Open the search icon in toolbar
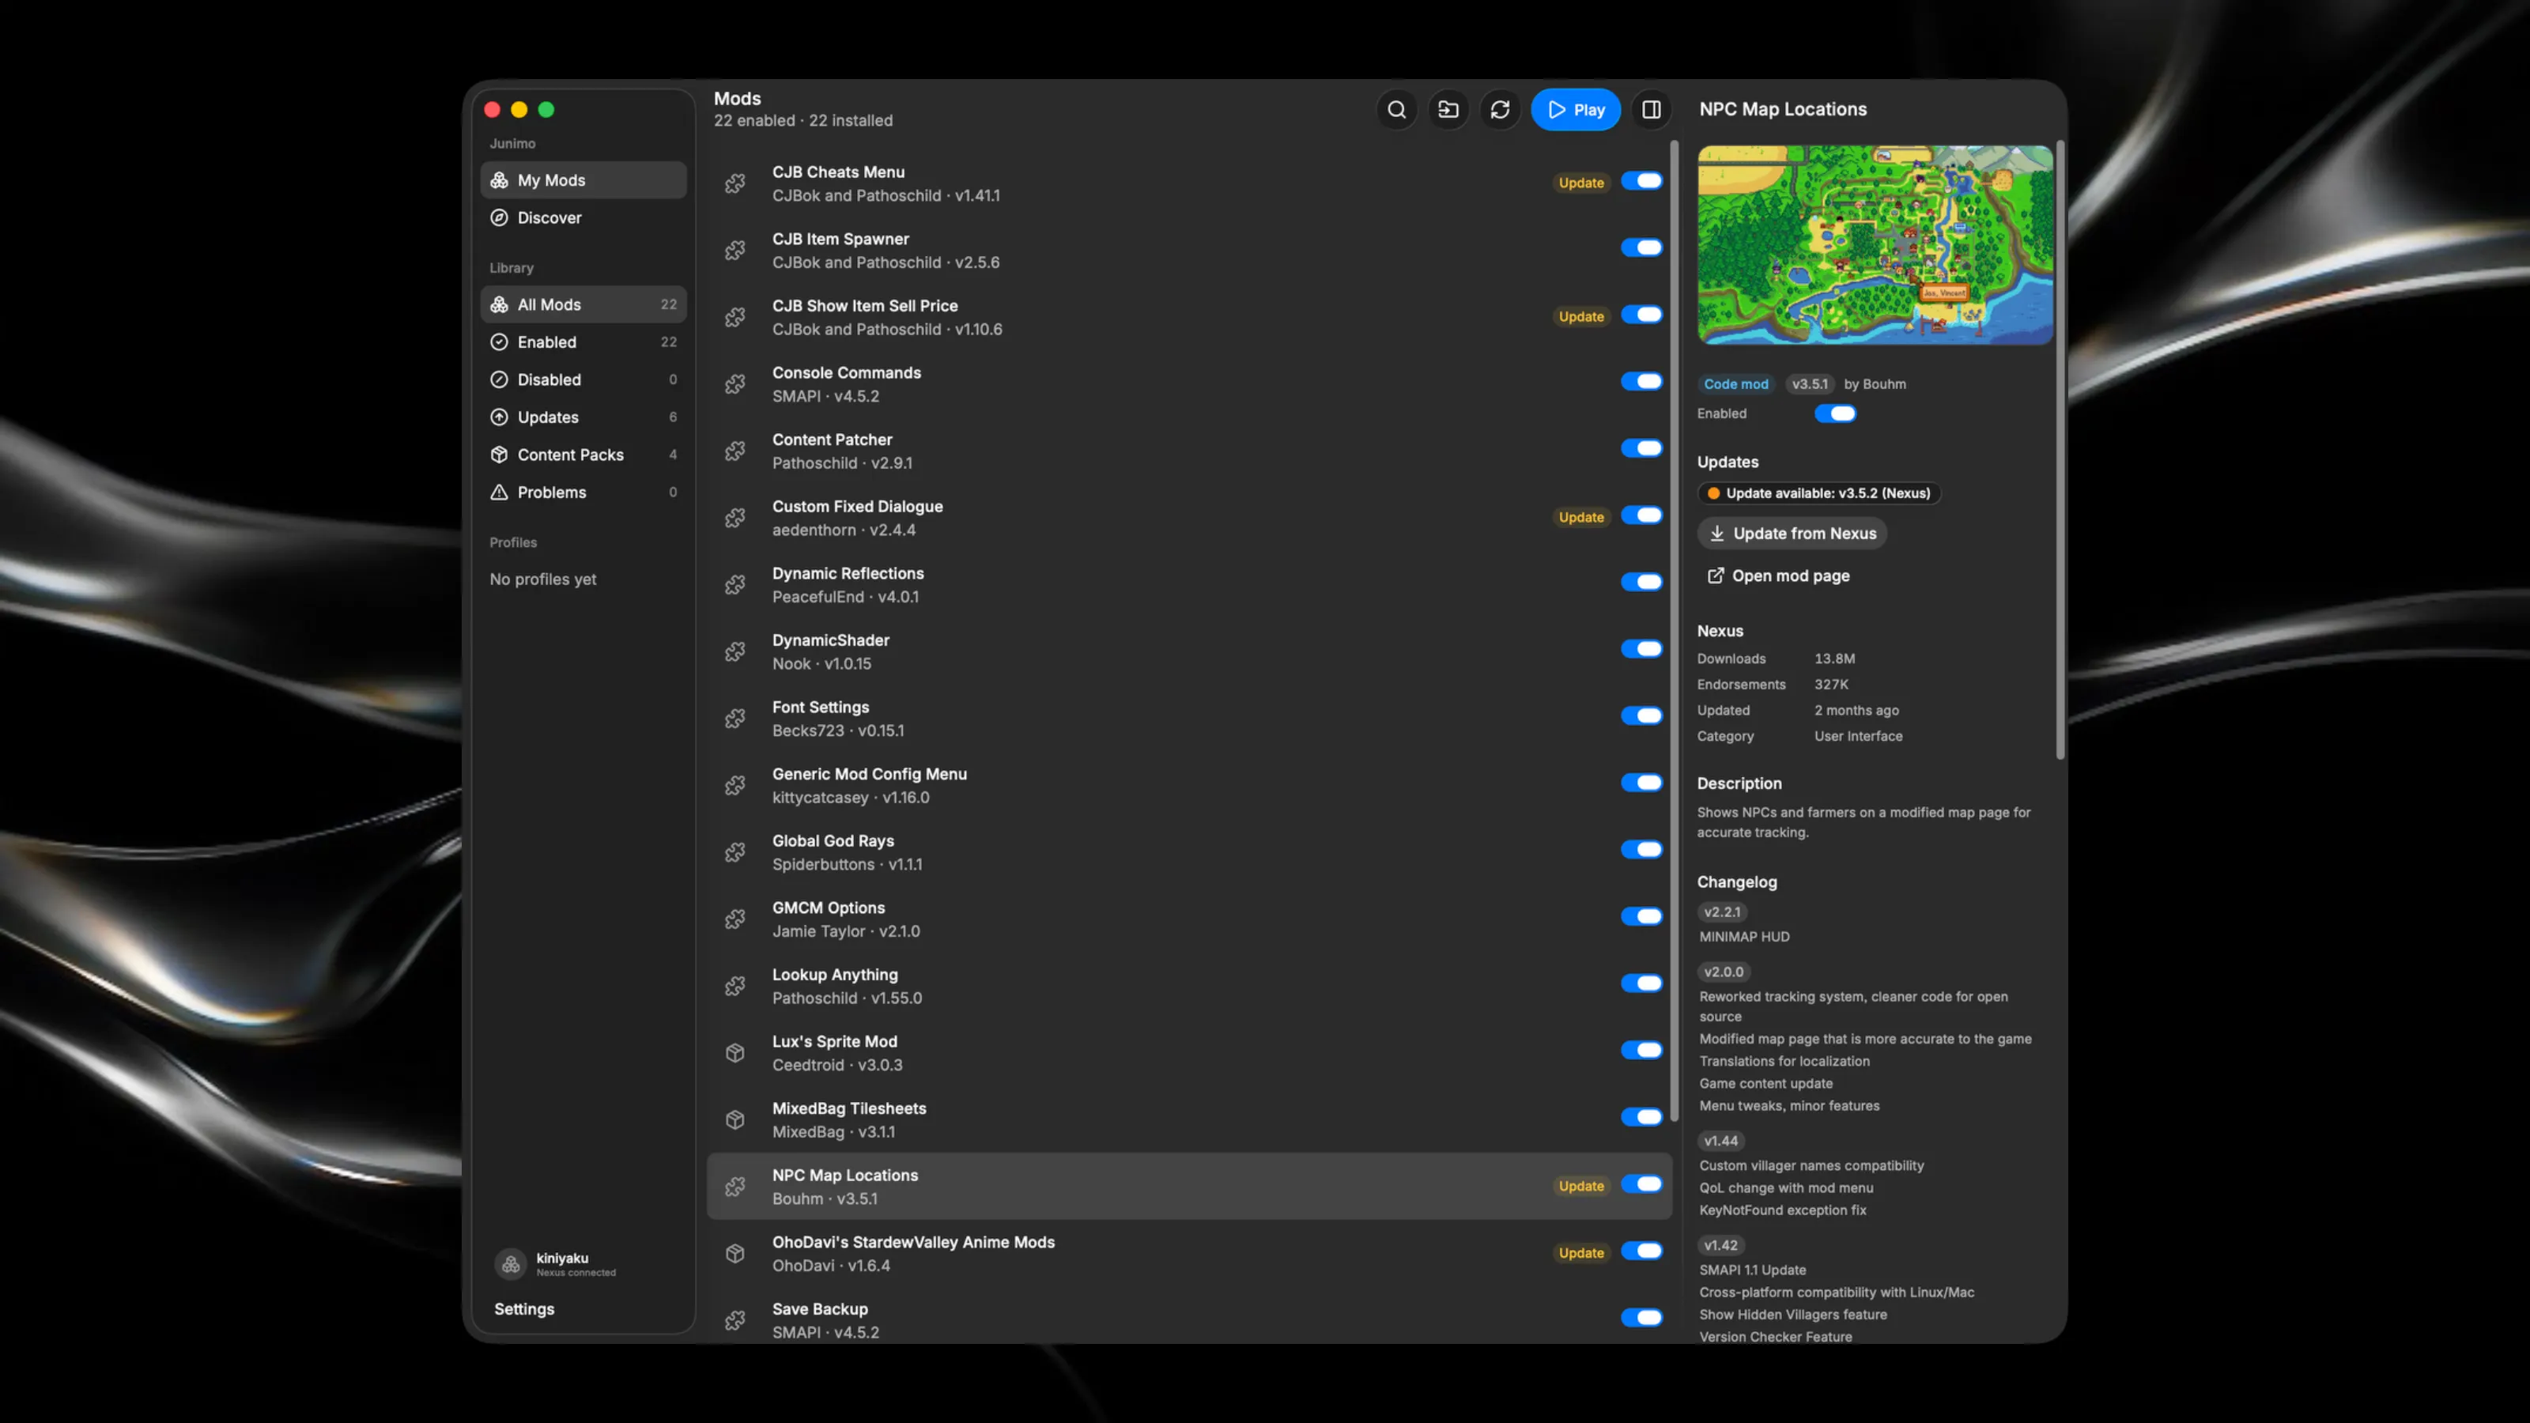Screen dimensions: 2530x1423 pos(1395,110)
